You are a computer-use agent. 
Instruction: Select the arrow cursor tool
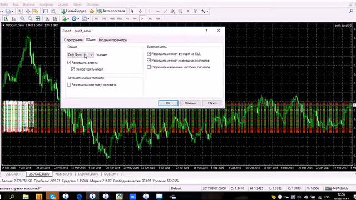click(x=132, y=11)
